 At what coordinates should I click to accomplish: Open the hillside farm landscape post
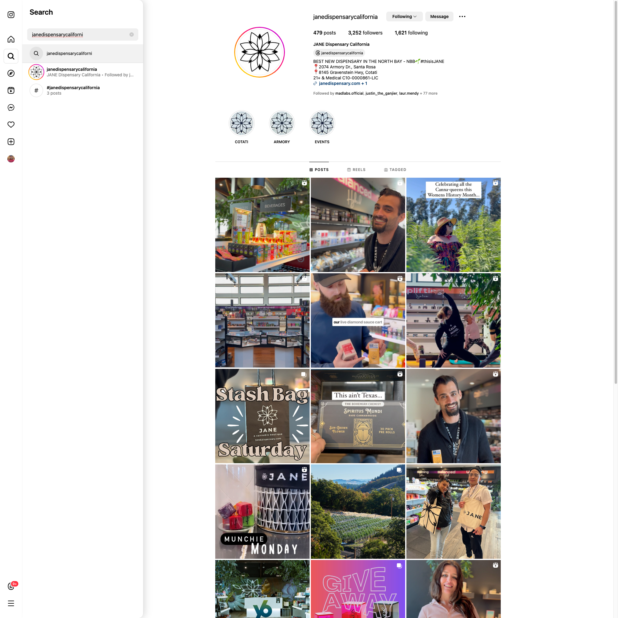tap(358, 511)
